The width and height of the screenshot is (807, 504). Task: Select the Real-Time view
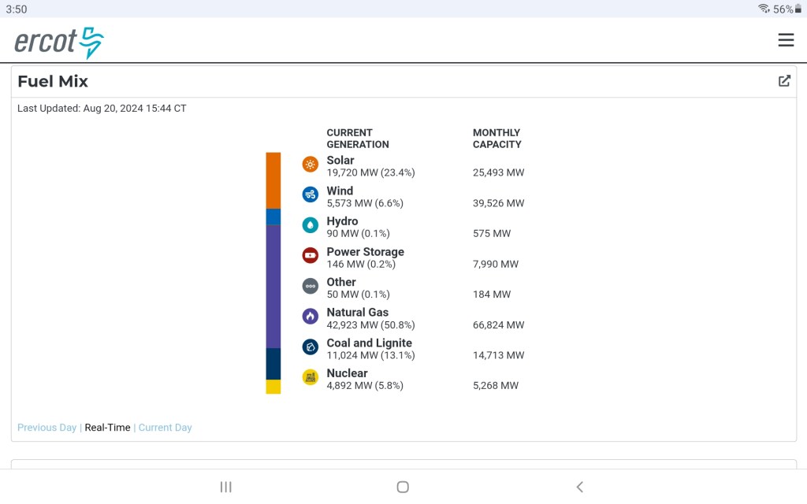pyautogui.click(x=107, y=428)
